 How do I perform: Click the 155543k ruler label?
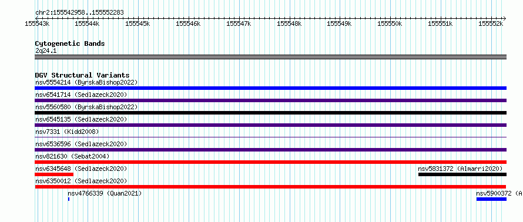pyautogui.click(x=38, y=23)
